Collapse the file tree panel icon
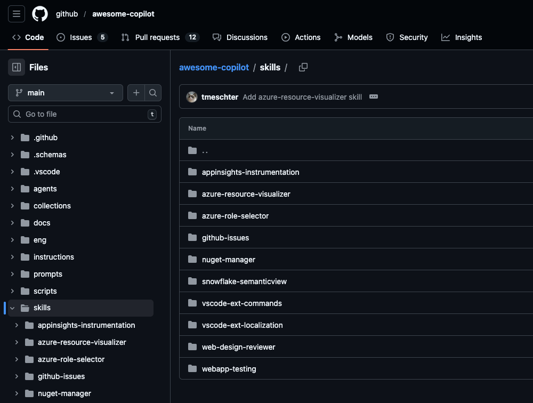Image resolution: width=533 pixels, height=403 pixels. point(17,67)
